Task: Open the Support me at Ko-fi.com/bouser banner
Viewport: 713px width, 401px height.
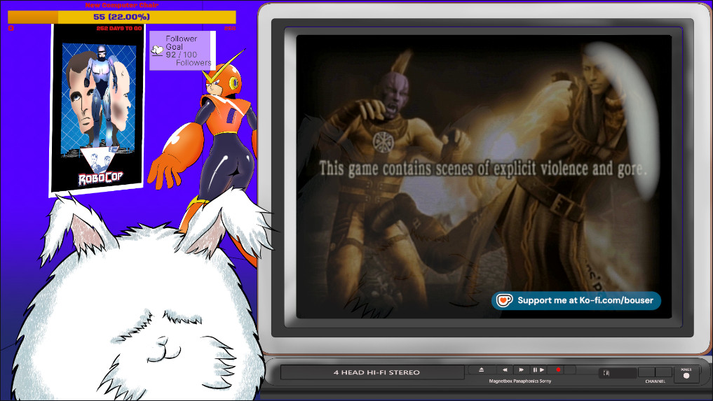Action: click(x=576, y=301)
